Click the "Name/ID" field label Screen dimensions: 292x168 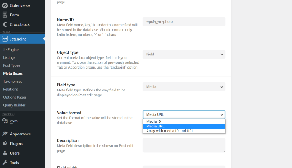point(65,20)
